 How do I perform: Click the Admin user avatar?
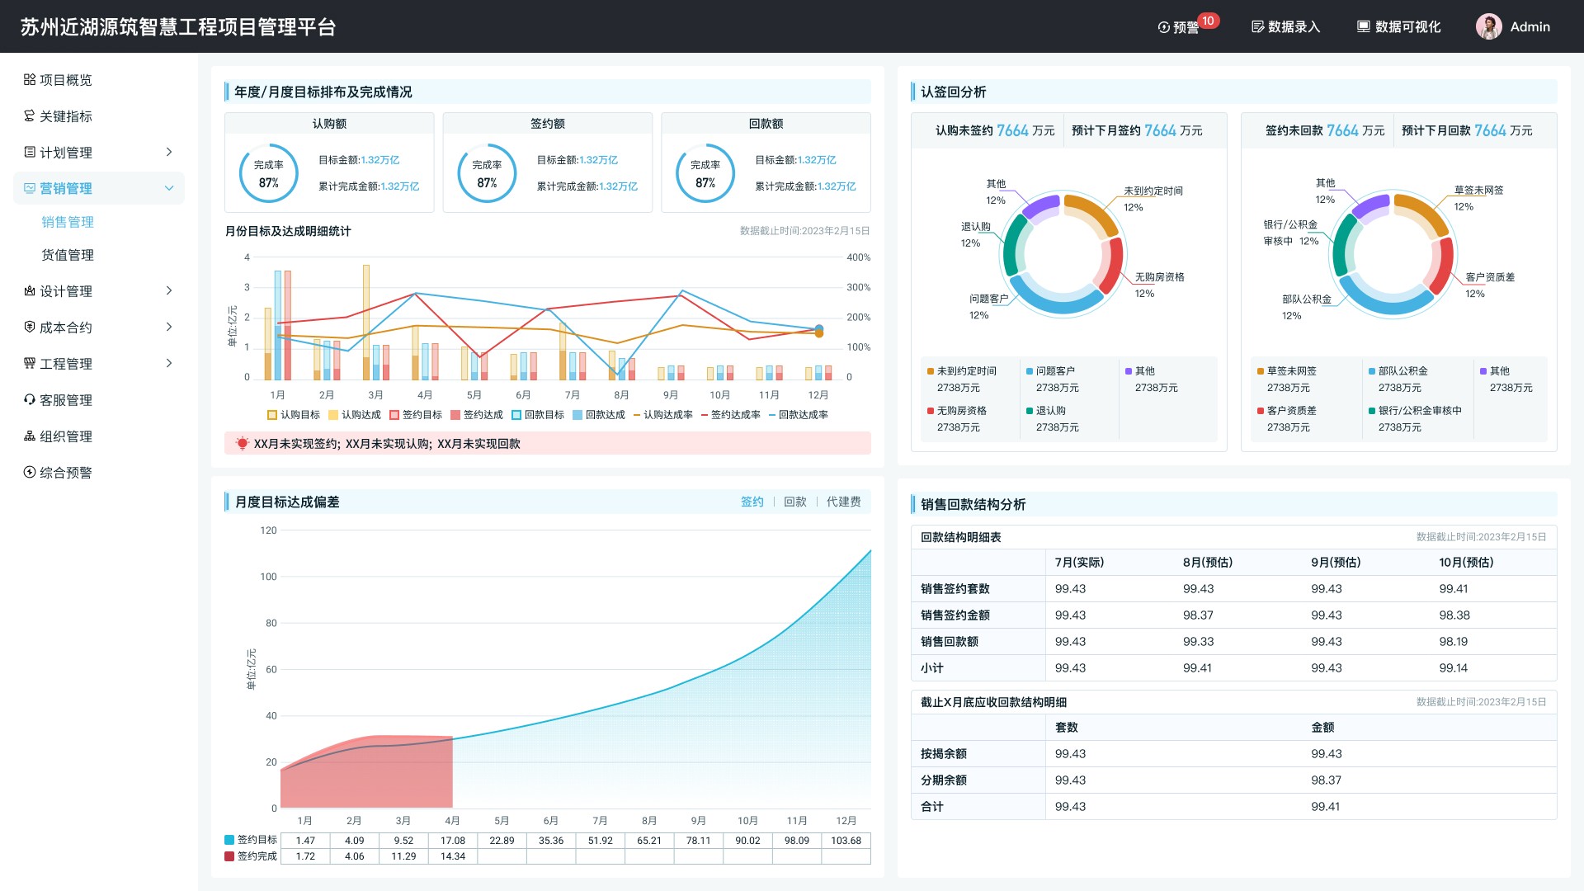point(1488,26)
